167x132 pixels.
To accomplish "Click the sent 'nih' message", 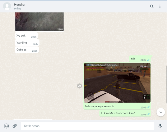I will [140, 59].
